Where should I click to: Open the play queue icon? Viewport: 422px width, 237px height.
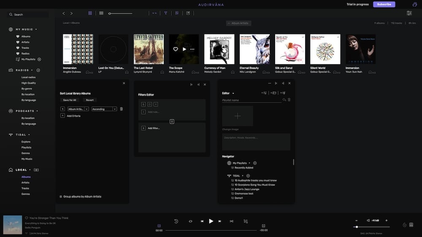pos(246,221)
